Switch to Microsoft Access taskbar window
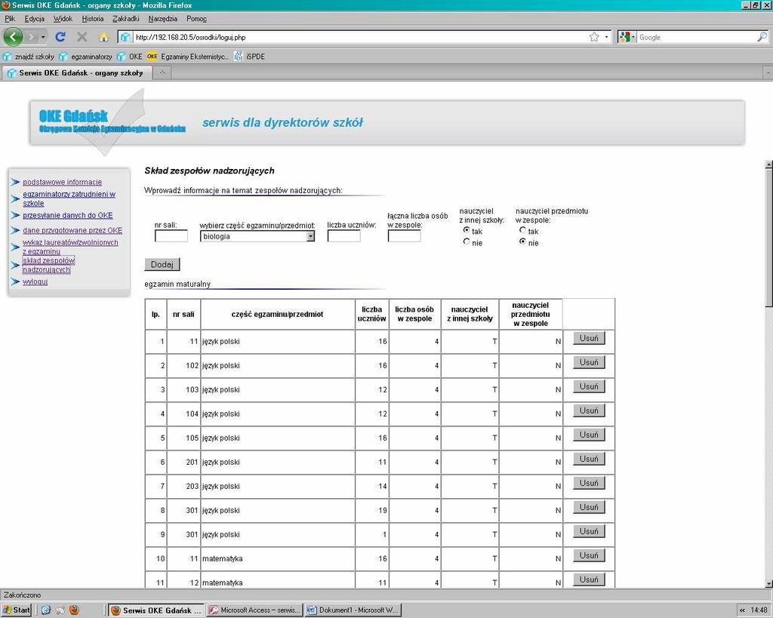This screenshot has width=773, height=618. (x=255, y=610)
